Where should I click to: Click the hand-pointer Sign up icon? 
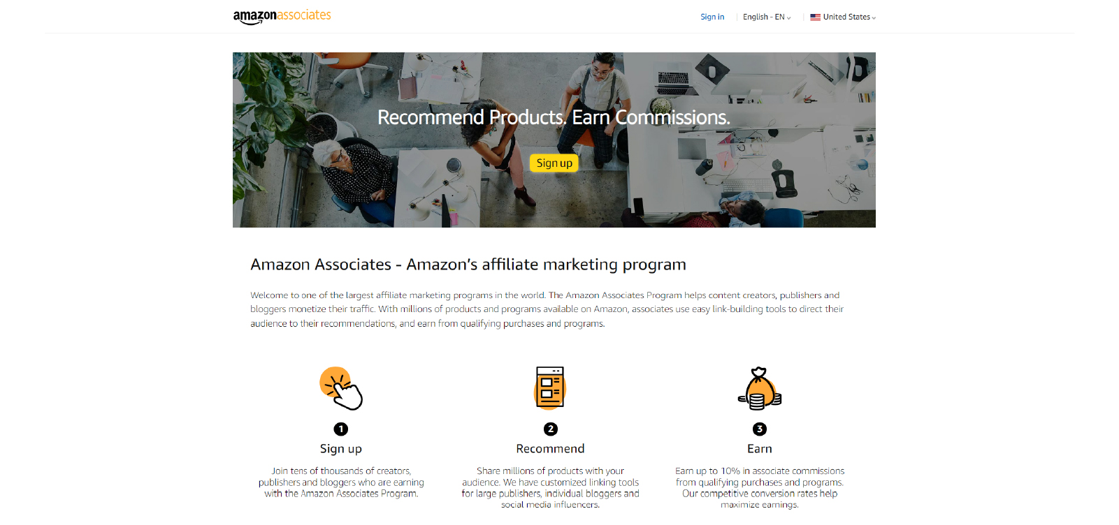click(x=341, y=388)
